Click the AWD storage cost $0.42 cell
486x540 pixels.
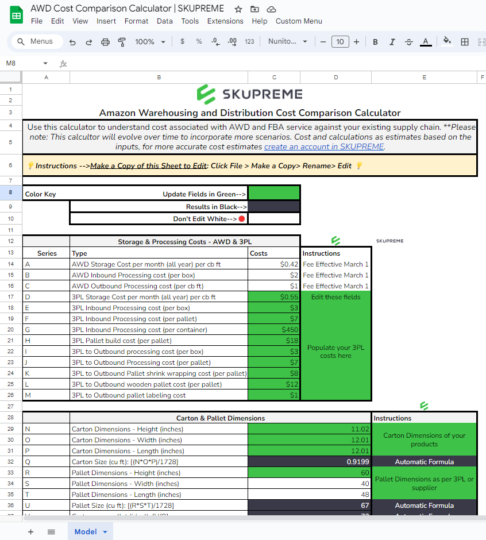pos(274,264)
